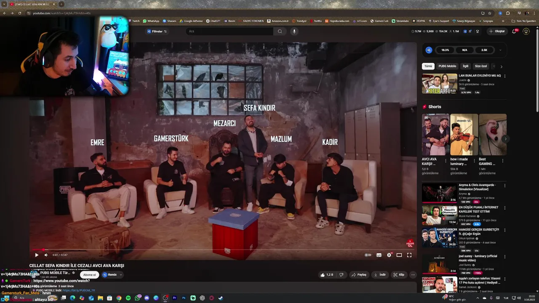The width and height of the screenshot is (539, 303).
Task: Show more filter chips with the right arrow
Action: pyautogui.click(x=501, y=66)
